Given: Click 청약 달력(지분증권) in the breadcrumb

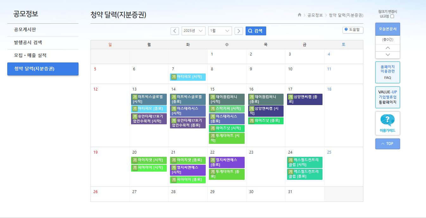Looking at the screenshot, I should point(346,15).
